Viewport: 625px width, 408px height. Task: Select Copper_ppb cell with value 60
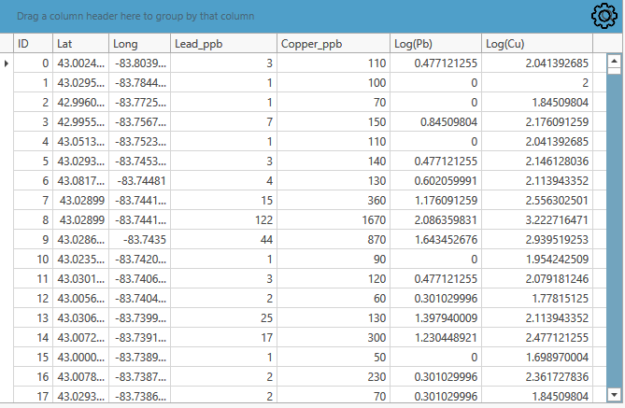pos(334,299)
